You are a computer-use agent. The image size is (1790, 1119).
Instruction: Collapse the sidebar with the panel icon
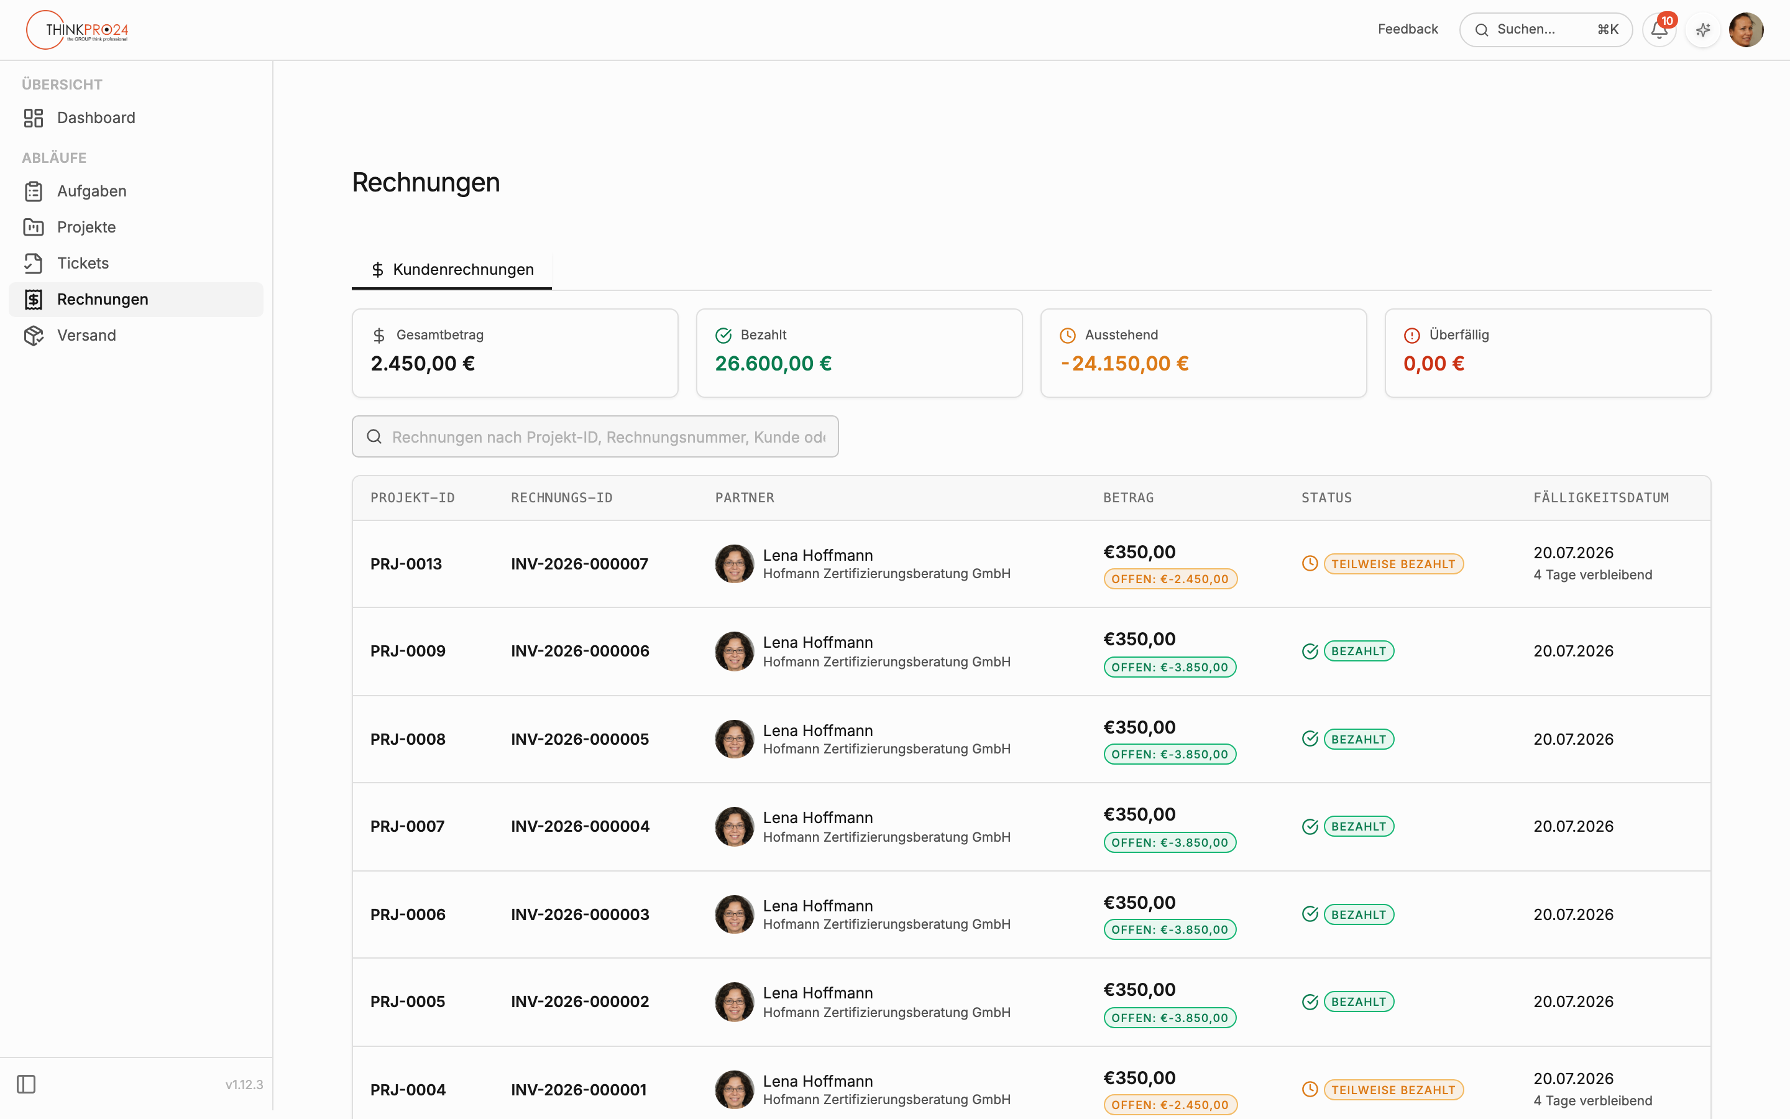click(26, 1084)
